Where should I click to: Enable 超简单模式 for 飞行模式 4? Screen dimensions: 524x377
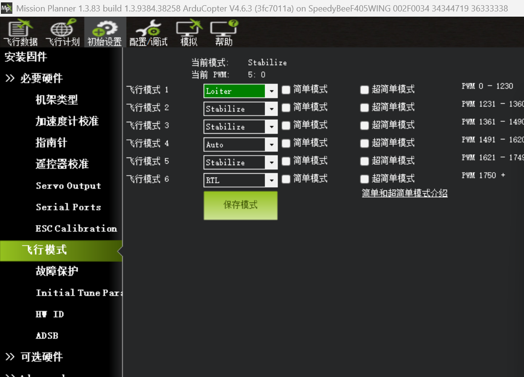click(x=364, y=143)
